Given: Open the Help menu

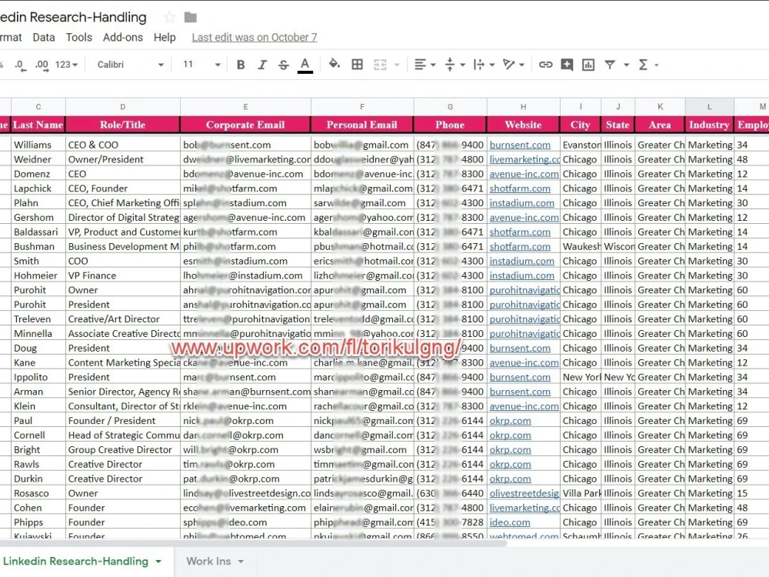Looking at the screenshot, I should pyautogui.click(x=165, y=37).
